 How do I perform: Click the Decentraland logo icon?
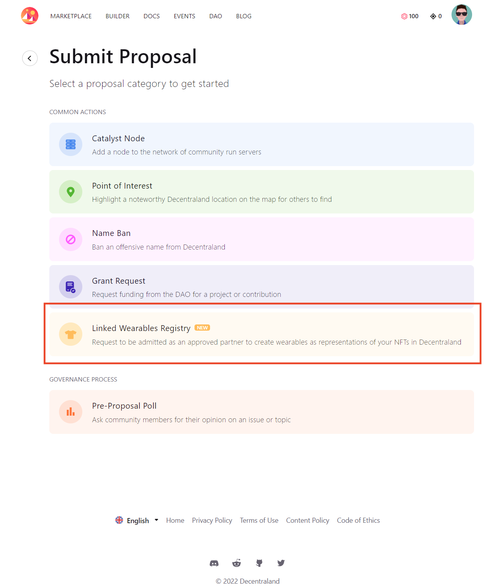click(30, 16)
